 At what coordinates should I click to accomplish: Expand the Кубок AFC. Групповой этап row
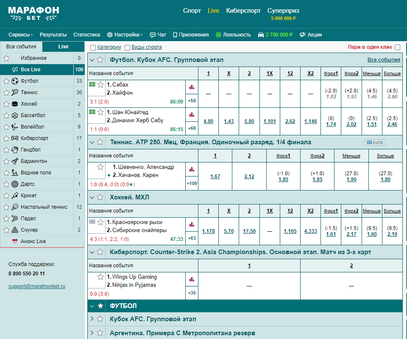(x=92, y=319)
